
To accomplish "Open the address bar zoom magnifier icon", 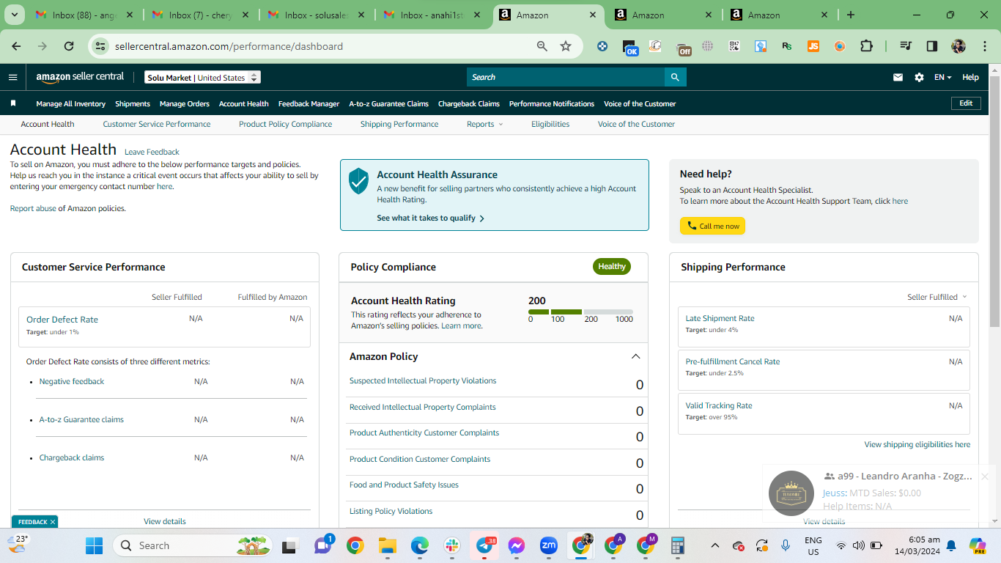I will 542,46.
